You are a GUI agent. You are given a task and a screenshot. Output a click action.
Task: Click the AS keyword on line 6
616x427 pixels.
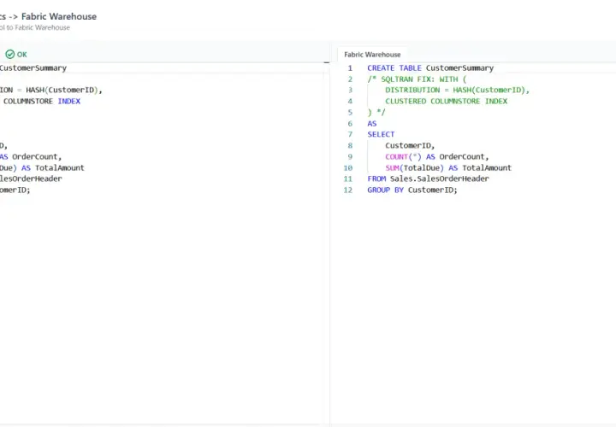(371, 124)
